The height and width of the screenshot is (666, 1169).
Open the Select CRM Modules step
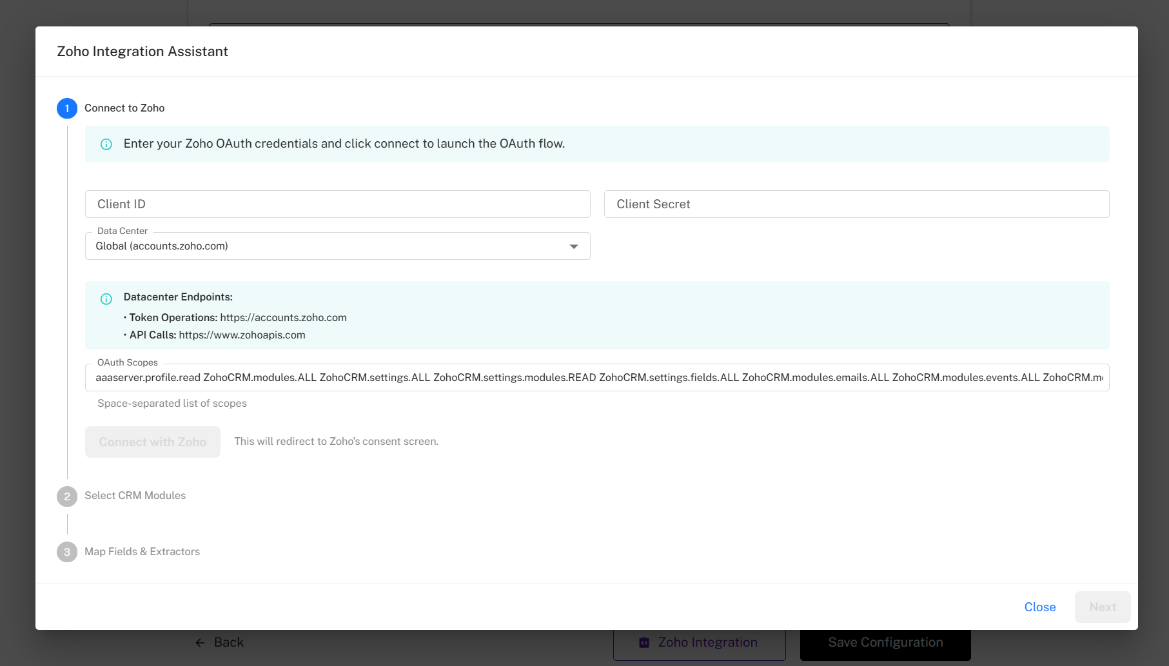coord(135,496)
